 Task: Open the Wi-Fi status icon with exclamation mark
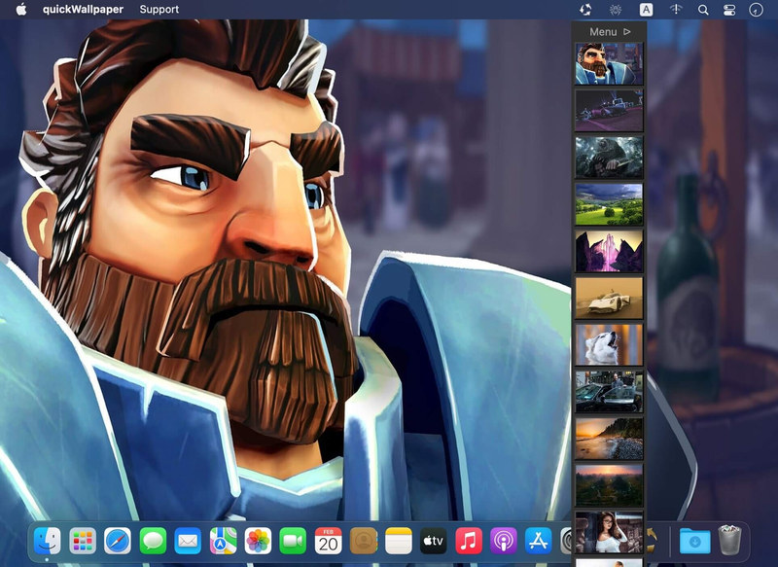(676, 10)
